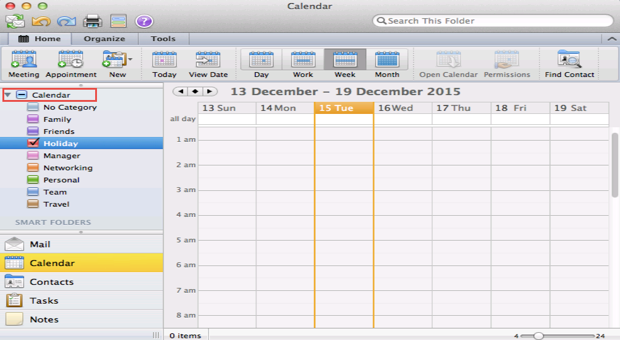Toggle the main Calendar checkbox

pyautogui.click(x=21, y=95)
